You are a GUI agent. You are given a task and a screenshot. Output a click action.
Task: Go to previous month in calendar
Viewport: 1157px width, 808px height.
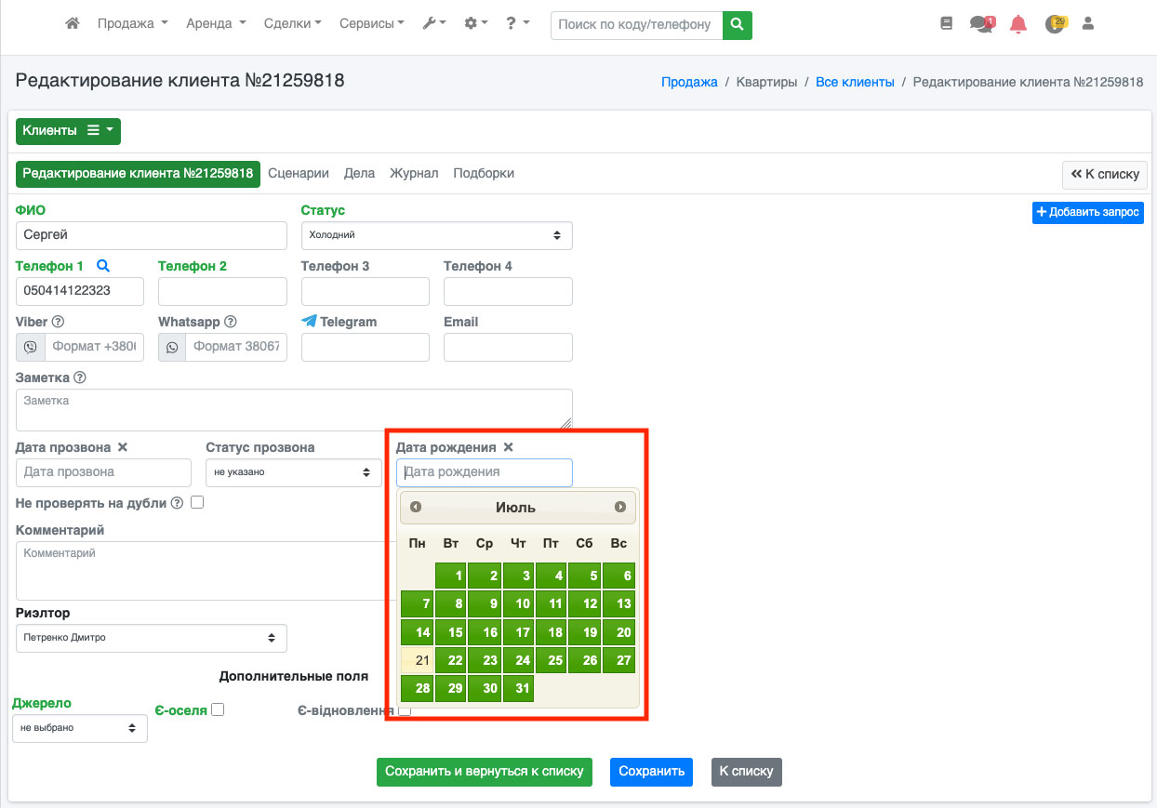click(416, 507)
